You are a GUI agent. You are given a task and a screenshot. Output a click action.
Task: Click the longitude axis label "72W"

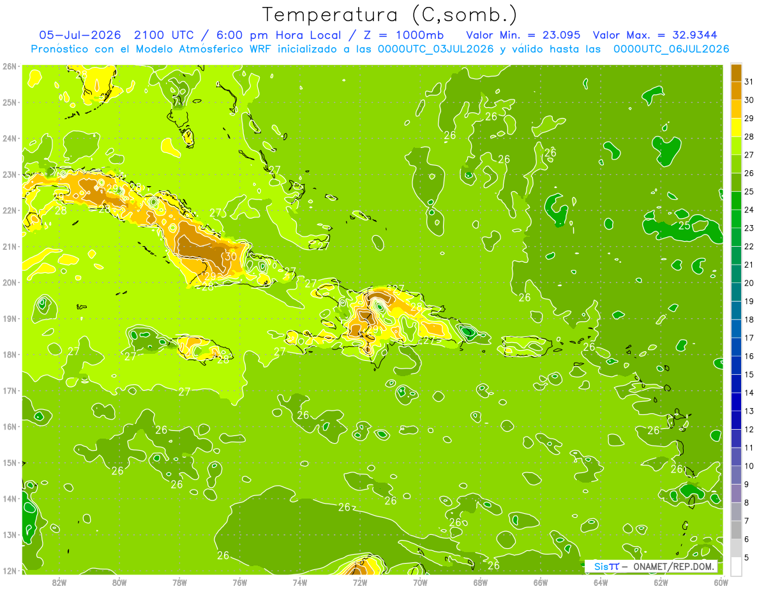pos(359,581)
